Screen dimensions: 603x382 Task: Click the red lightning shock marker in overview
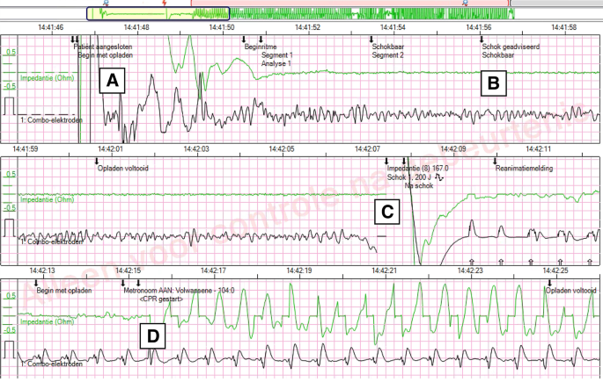[165, 3]
